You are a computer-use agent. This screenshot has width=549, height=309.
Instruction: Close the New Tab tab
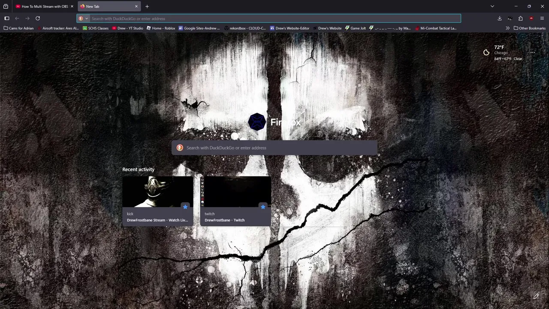tap(136, 6)
